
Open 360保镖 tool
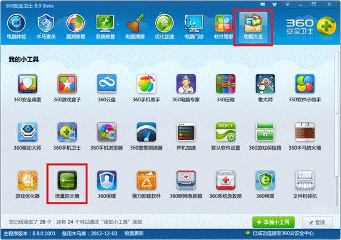click(106, 185)
